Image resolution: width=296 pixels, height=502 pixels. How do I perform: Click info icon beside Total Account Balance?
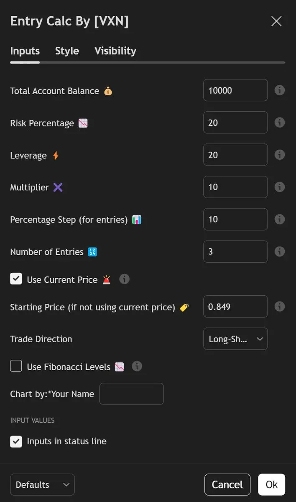click(280, 90)
